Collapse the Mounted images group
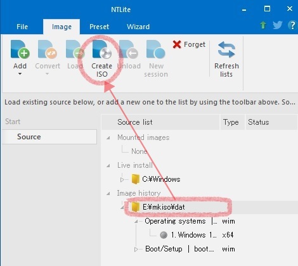Screen dimensions: 298x266 tap(108, 138)
